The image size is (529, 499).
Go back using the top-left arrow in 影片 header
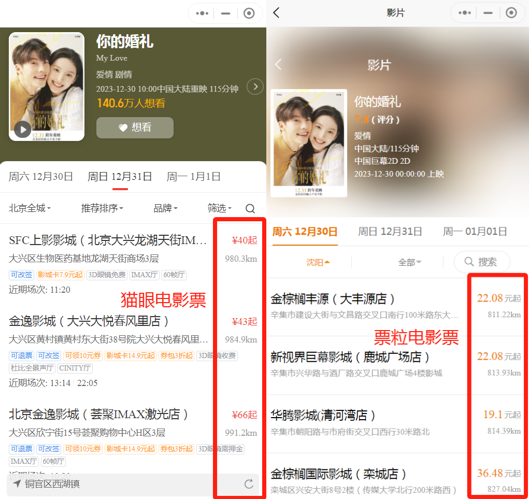click(x=276, y=13)
